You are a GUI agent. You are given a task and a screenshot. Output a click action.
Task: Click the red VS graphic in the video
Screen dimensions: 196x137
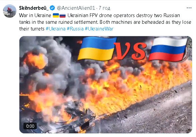130,51
